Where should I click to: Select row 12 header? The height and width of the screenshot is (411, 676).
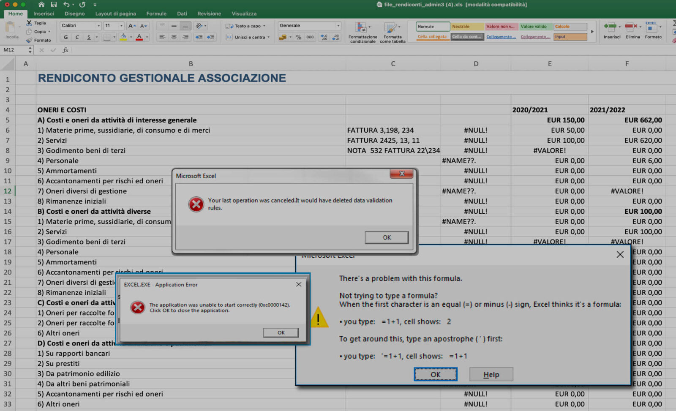pyautogui.click(x=8, y=191)
